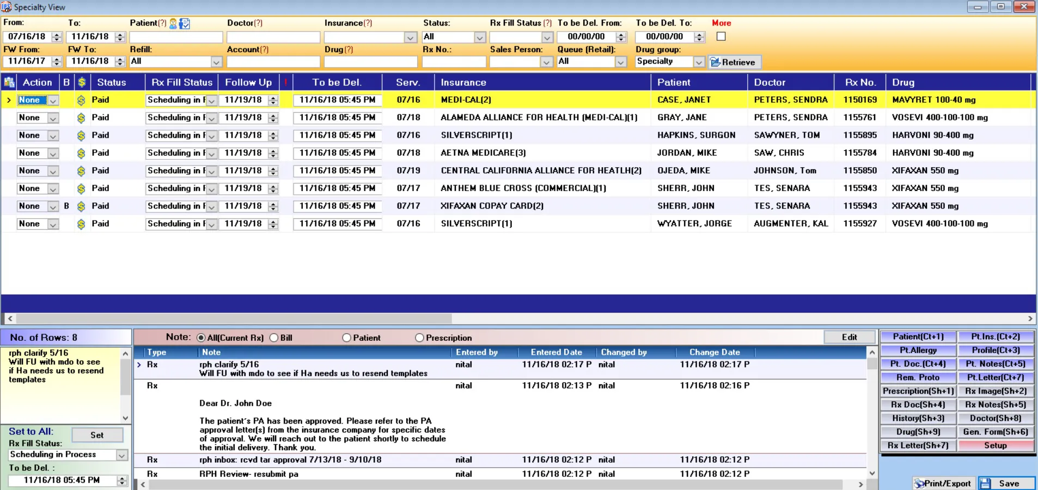Viewport: 1038px width, 490px height.
Task: Select the Prescription note radio button
Action: point(419,338)
